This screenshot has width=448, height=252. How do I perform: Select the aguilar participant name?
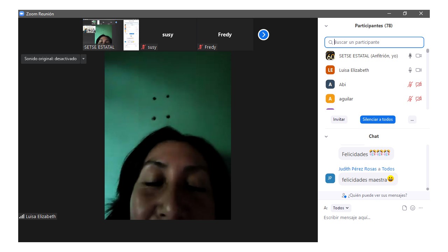[x=346, y=99]
